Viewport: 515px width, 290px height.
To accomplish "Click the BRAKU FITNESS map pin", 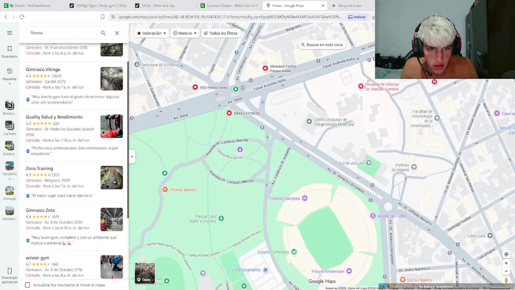I will [229, 113].
